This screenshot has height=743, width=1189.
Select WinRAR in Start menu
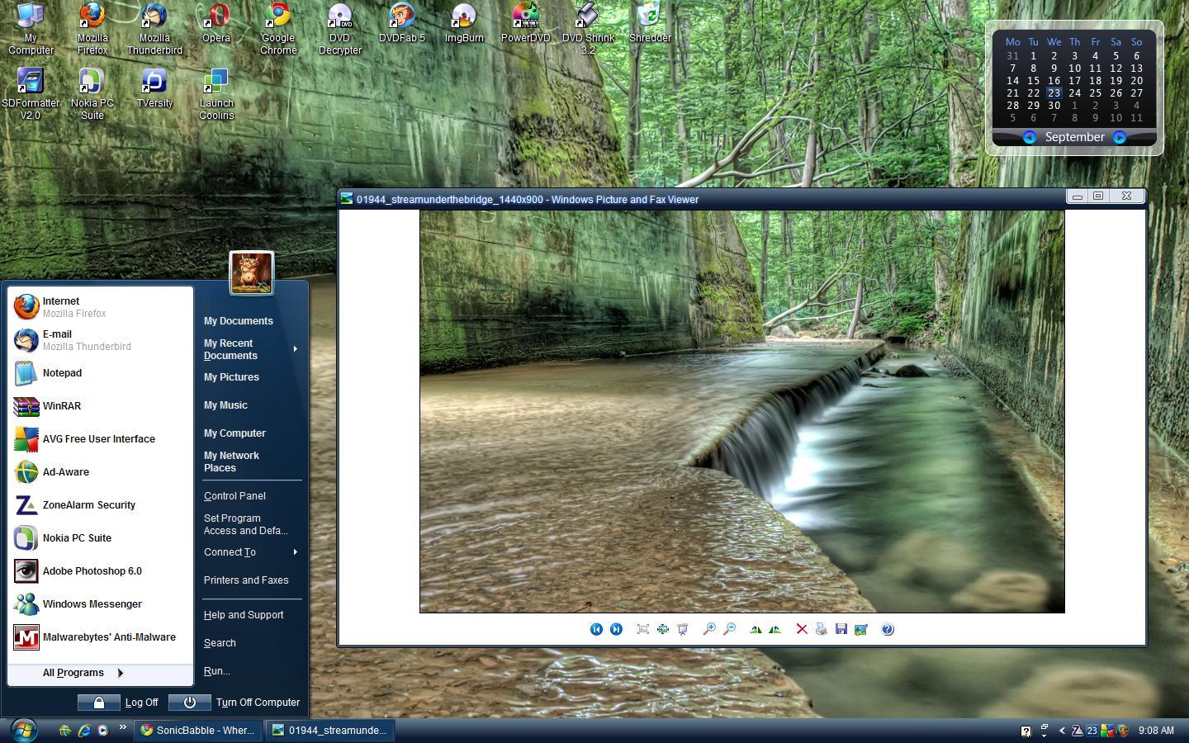pos(100,406)
